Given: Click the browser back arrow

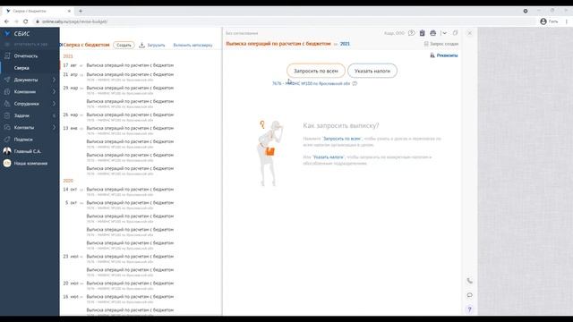Looking at the screenshot, I should click(6, 21).
